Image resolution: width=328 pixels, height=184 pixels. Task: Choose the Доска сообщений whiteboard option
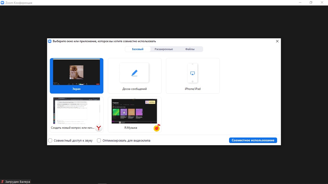pos(135,76)
